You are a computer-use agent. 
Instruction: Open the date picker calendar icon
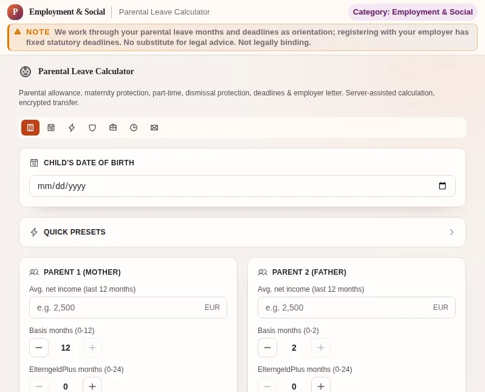click(x=442, y=185)
